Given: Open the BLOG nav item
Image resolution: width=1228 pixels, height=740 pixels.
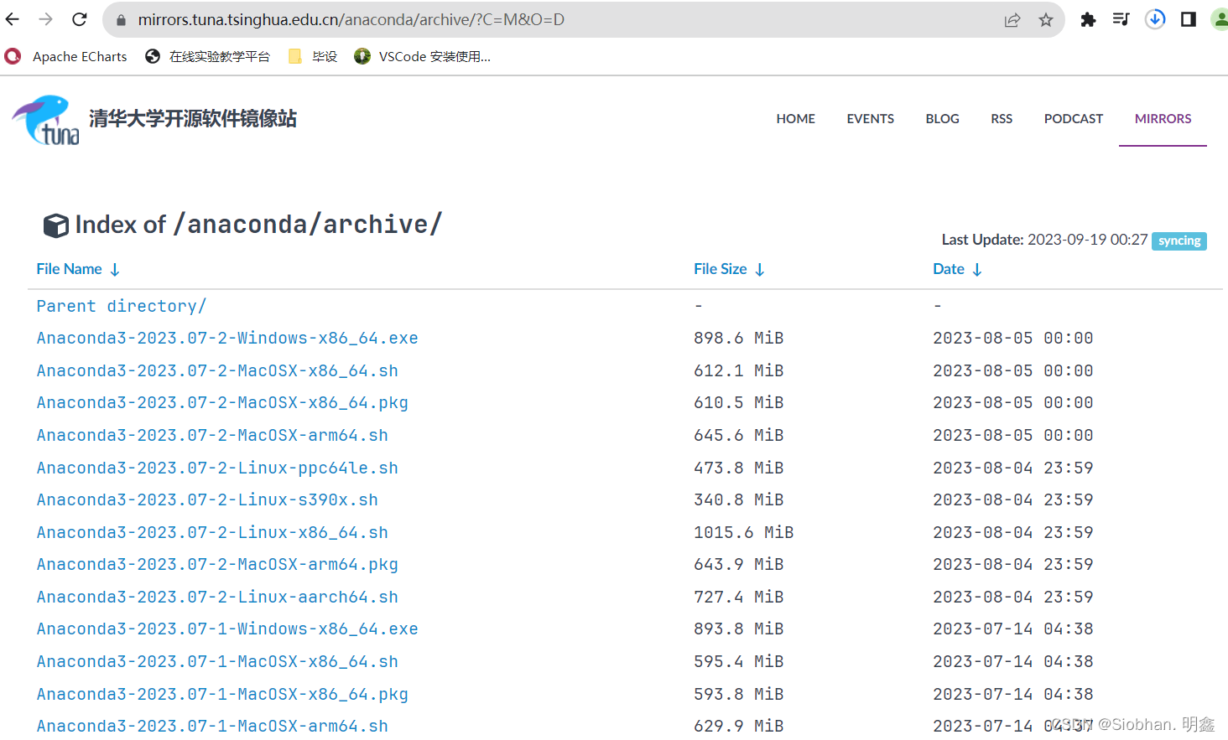Looking at the screenshot, I should pyautogui.click(x=942, y=119).
